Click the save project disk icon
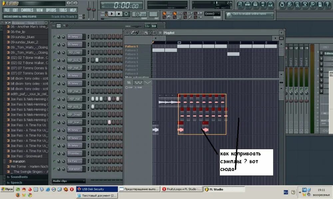The height and width of the screenshot is (199, 333). (297, 5)
